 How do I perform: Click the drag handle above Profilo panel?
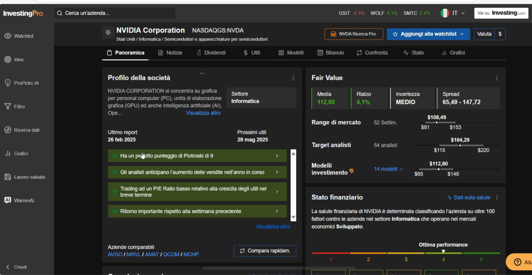202,73
